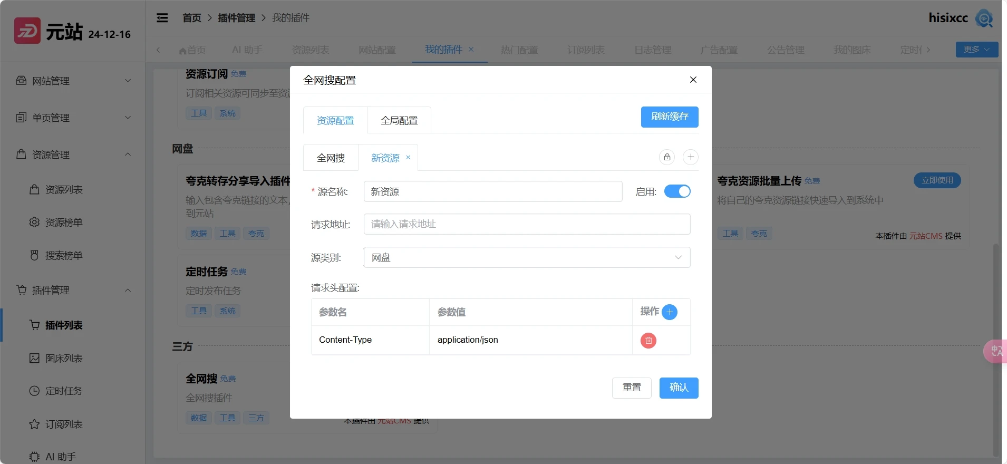Click the 重置 button

632,388
